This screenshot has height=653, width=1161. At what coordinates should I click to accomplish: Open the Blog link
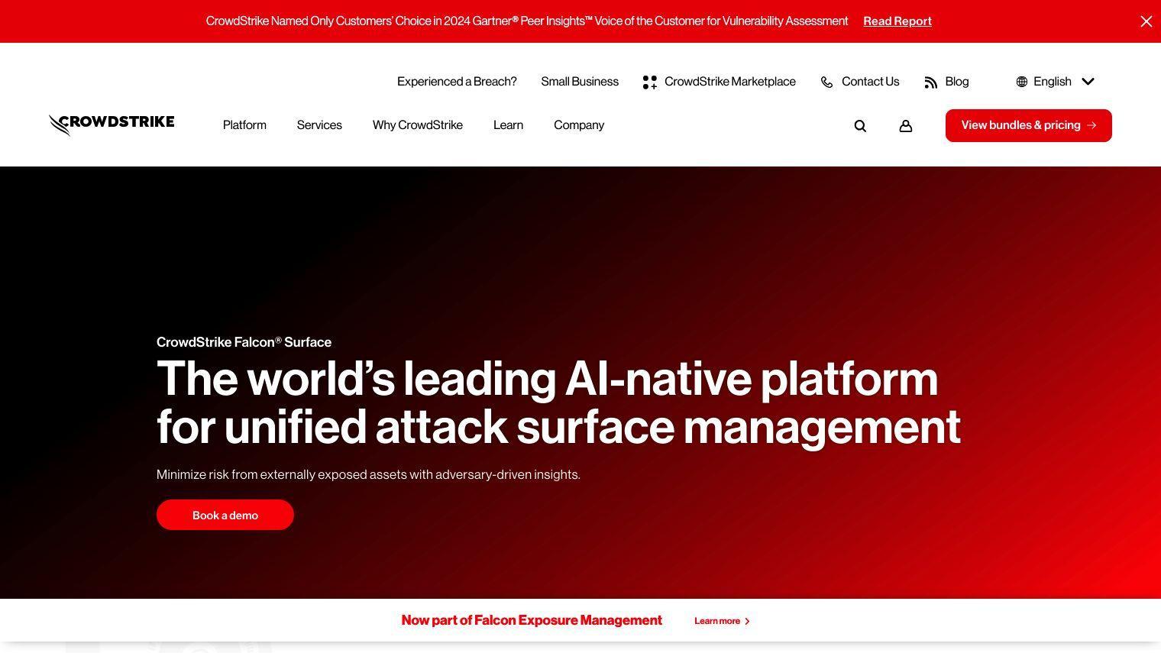957,82
